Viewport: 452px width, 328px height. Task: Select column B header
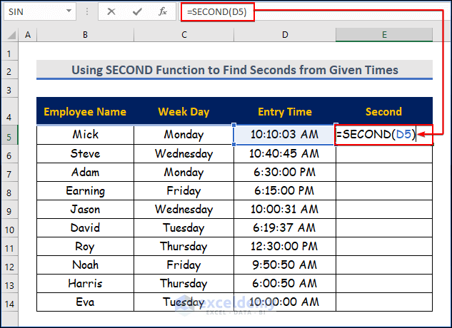point(85,35)
